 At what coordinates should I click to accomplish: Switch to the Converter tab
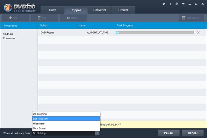point(100,10)
